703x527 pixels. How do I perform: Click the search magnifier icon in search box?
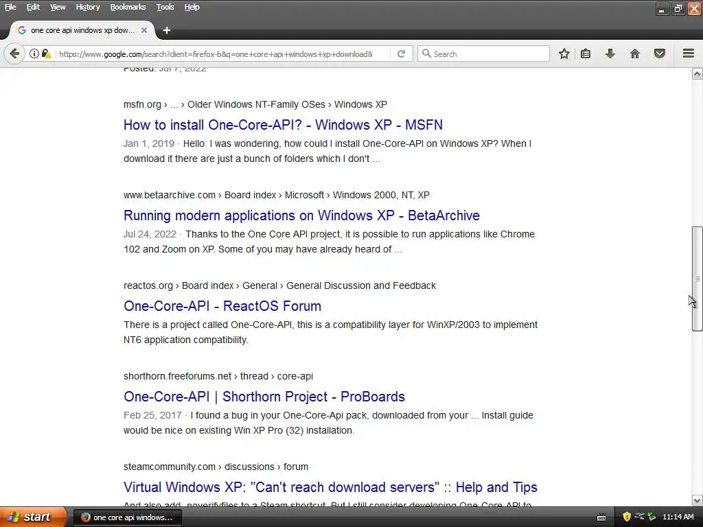coord(426,54)
